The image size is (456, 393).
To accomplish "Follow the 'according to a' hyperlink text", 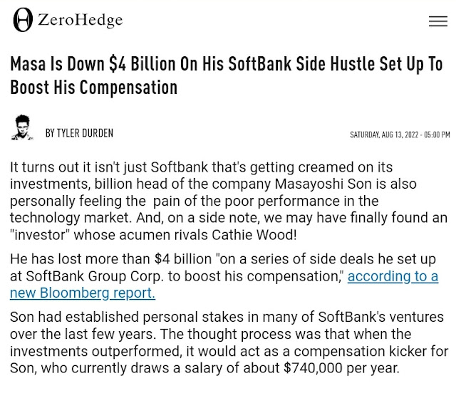I will tap(393, 276).
